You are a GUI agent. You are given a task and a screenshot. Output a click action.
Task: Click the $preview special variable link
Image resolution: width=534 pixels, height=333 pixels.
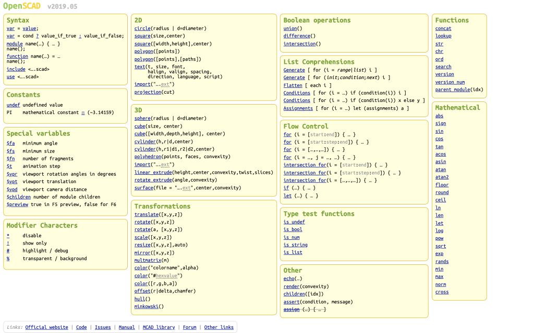pos(17,204)
